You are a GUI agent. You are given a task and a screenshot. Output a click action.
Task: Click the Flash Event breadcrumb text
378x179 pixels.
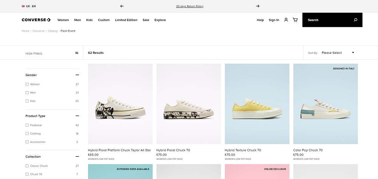(x=68, y=31)
